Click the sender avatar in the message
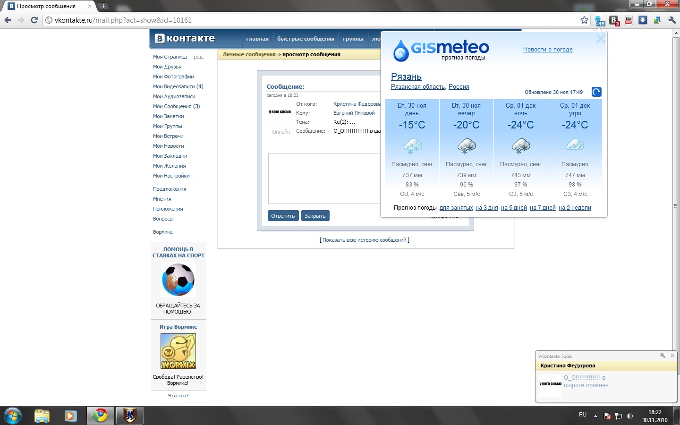Screen dimensions: 680x425 (280, 112)
